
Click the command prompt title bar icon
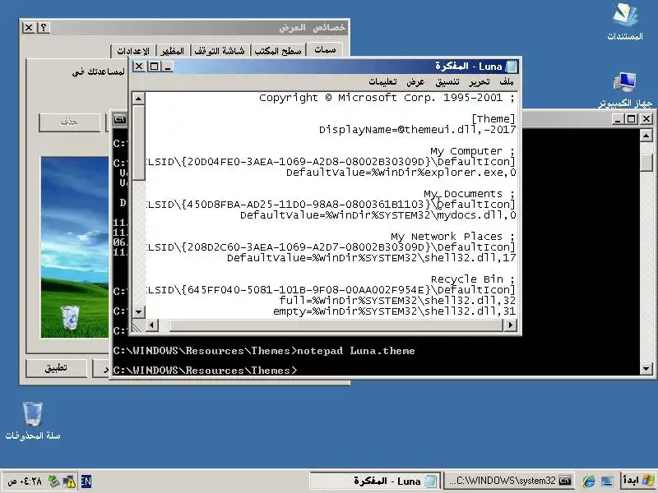coord(120,119)
